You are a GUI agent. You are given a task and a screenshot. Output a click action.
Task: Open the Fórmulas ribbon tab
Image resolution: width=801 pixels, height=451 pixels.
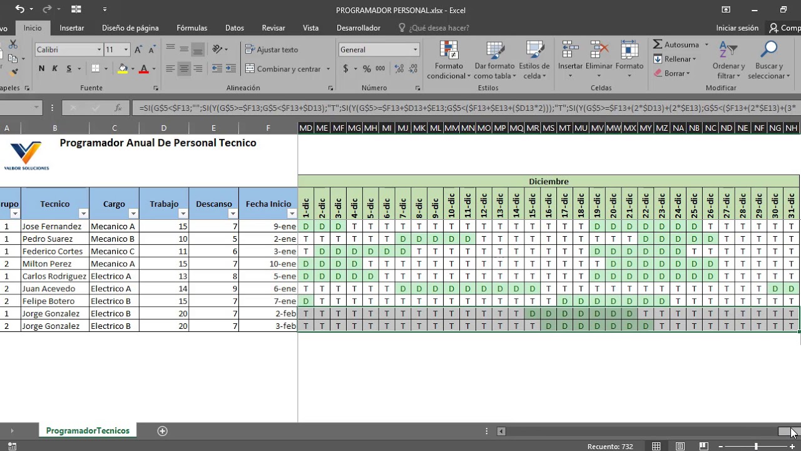tap(192, 28)
